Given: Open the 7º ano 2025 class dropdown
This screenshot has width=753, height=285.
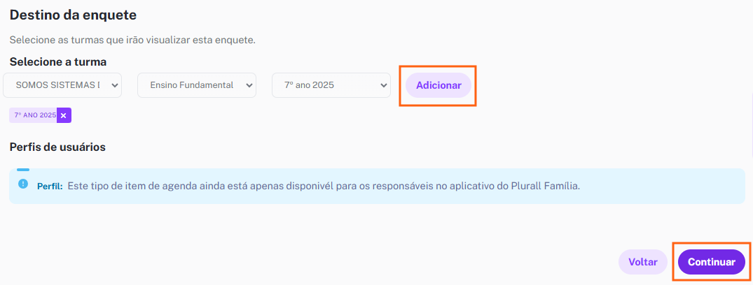Looking at the screenshot, I should (x=331, y=85).
